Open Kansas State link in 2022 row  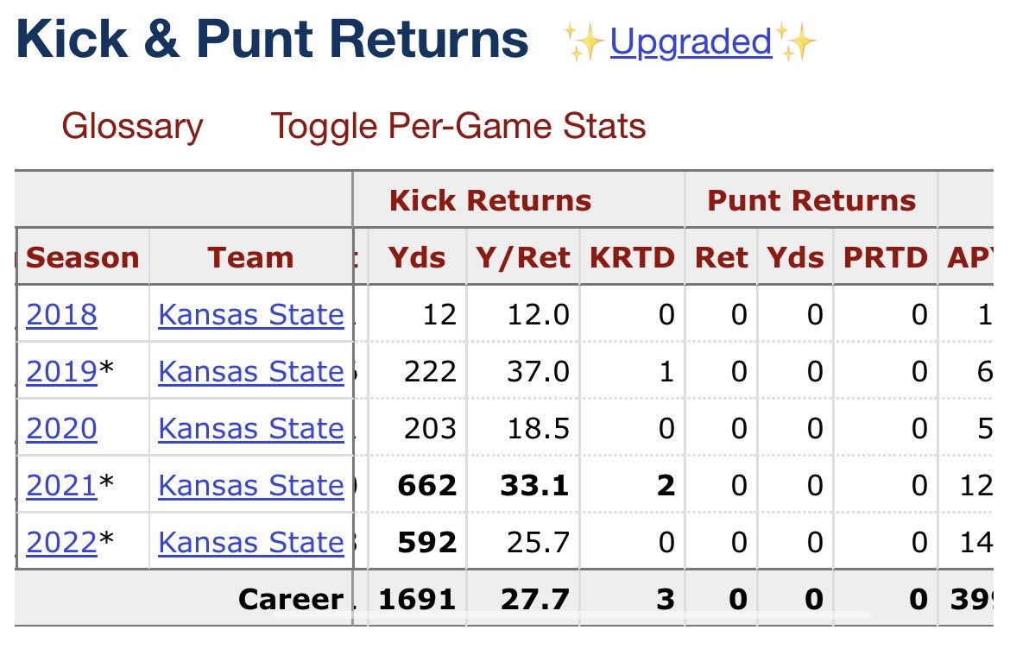click(x=251, y=542)
